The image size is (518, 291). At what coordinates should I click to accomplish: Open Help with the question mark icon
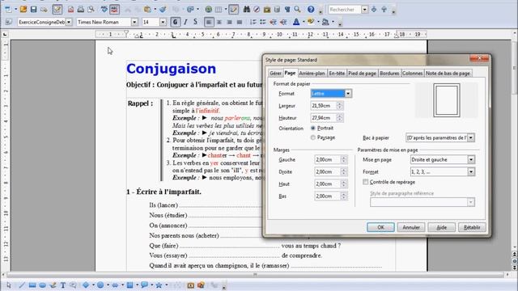(311, 9)
